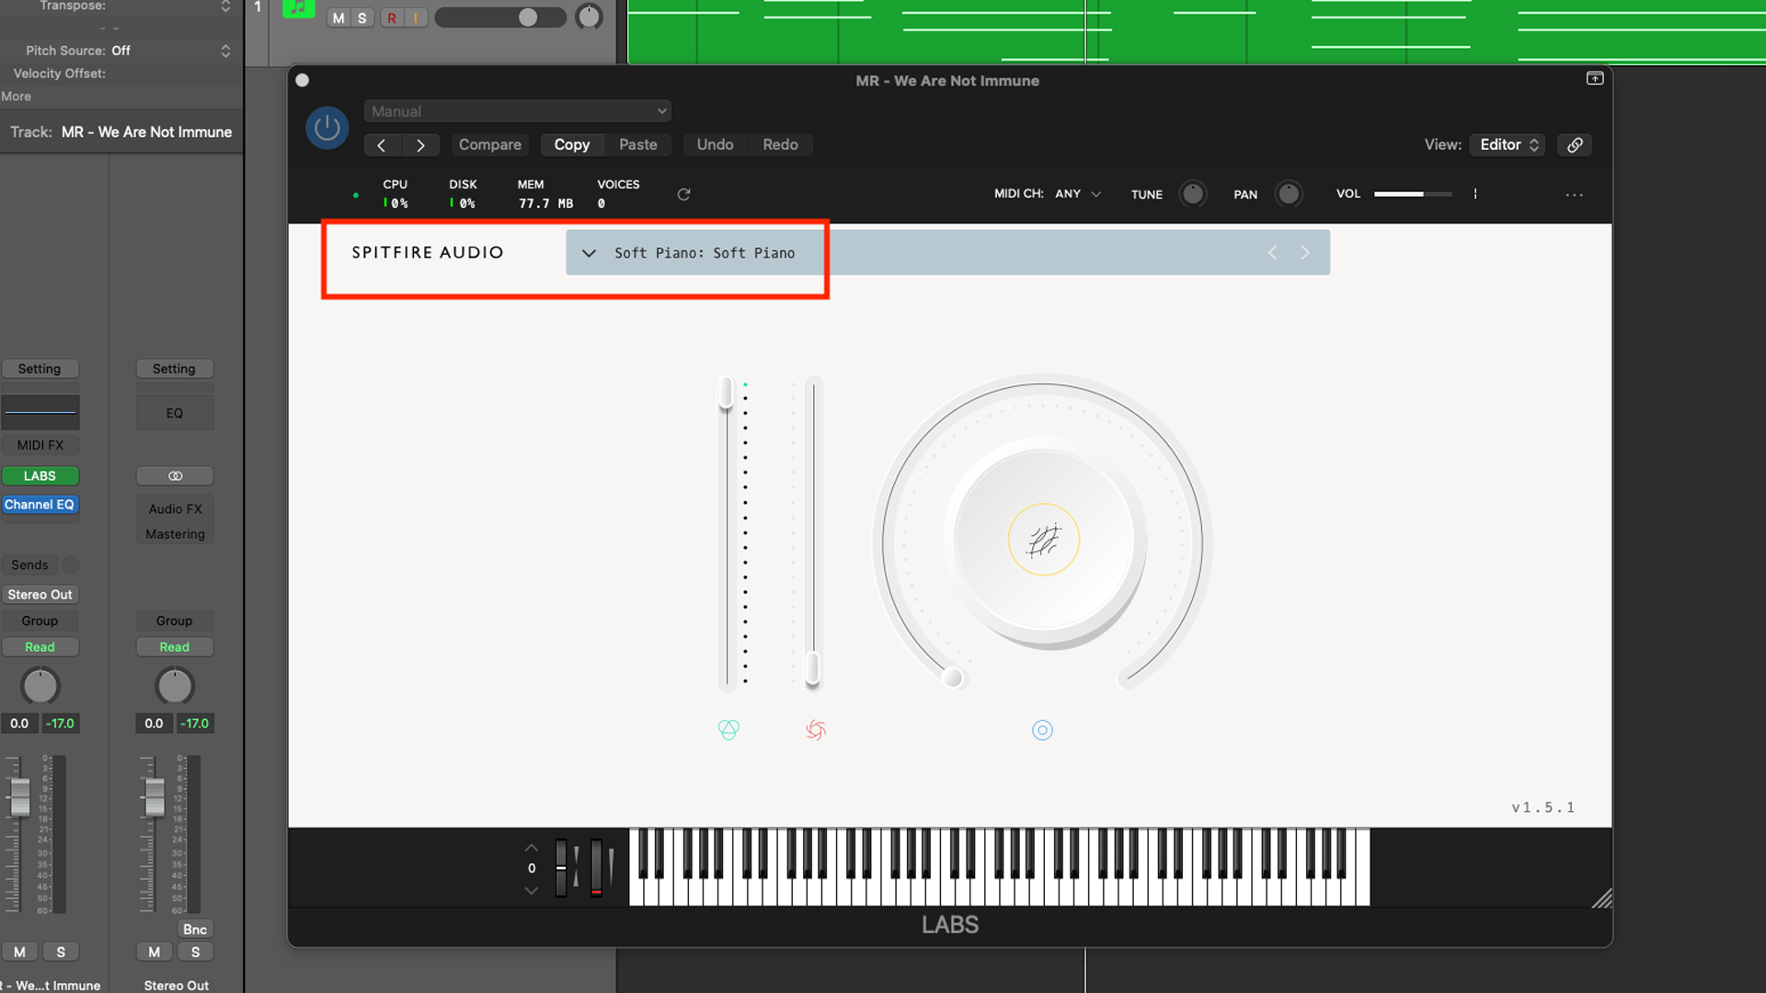Click the track volume slider in header
This screenshot has width=1766, height=993.
[x=499, y=17]
